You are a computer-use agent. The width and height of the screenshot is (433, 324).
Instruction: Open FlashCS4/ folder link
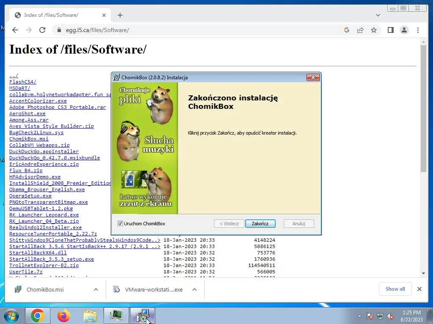(23, 82)
